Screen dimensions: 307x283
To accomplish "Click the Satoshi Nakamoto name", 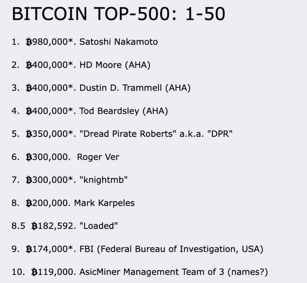I will (x=119, y=42).
